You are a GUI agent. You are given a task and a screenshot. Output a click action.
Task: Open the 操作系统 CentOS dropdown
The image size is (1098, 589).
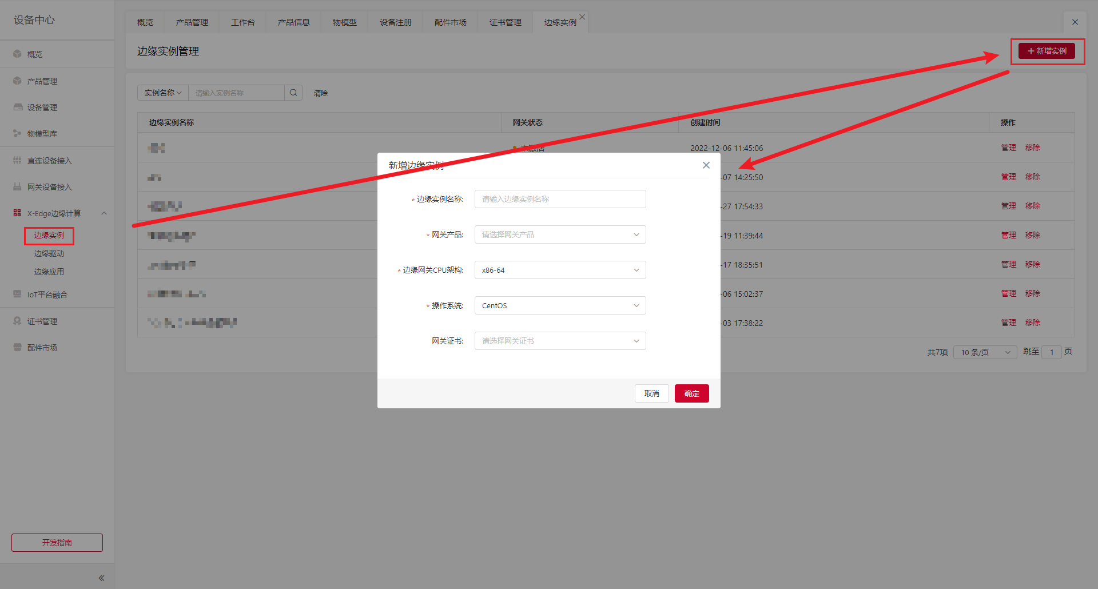560,305
